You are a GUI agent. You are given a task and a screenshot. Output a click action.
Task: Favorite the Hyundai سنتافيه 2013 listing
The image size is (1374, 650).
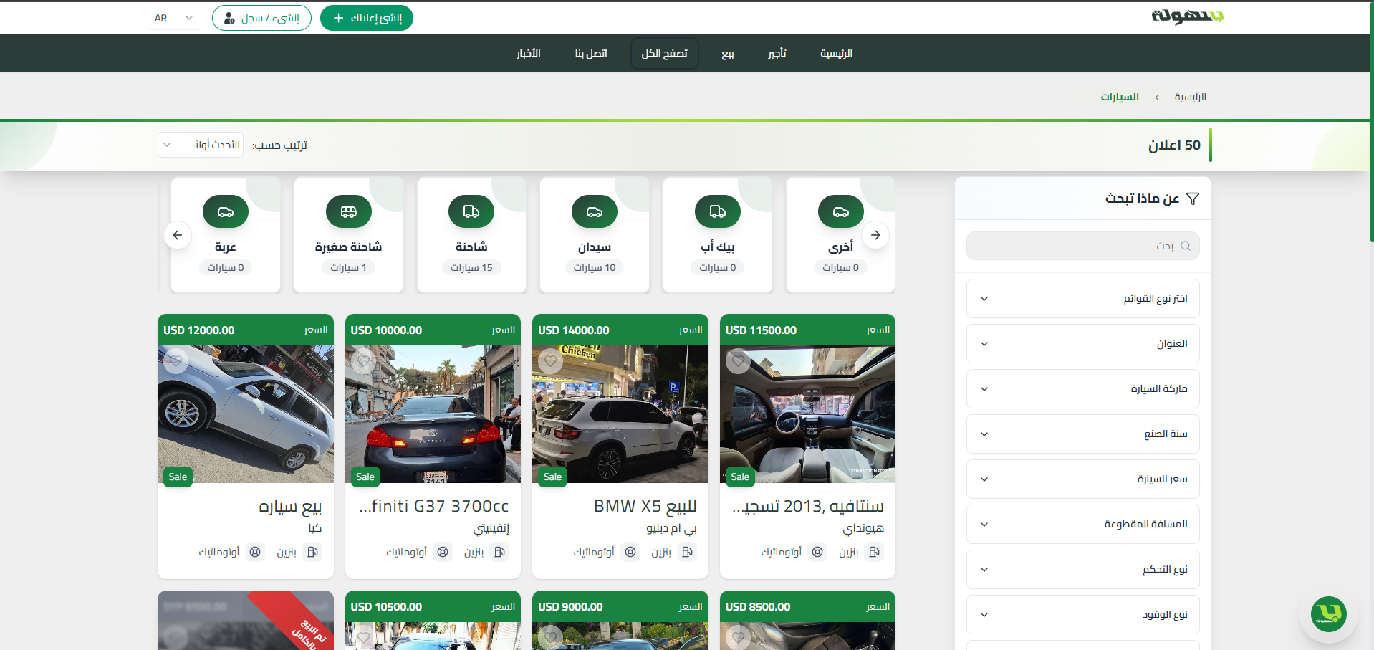coord(738,361)
